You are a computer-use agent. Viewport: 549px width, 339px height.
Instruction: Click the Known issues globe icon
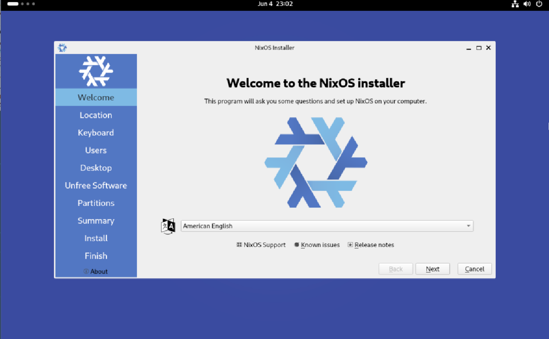click(x=297, y=245)
